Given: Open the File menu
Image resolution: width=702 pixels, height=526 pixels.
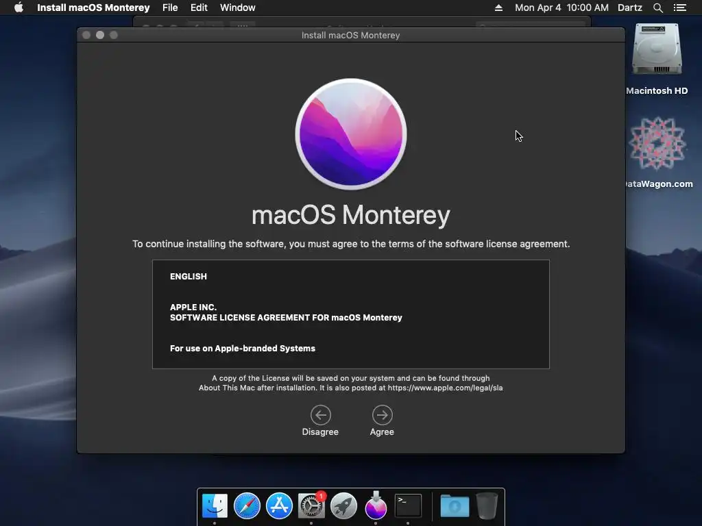Looking at the screenshot, I should (x=170, y=8).
